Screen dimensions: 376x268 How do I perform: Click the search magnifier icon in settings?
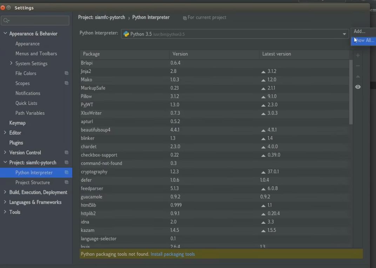[6, 21]
